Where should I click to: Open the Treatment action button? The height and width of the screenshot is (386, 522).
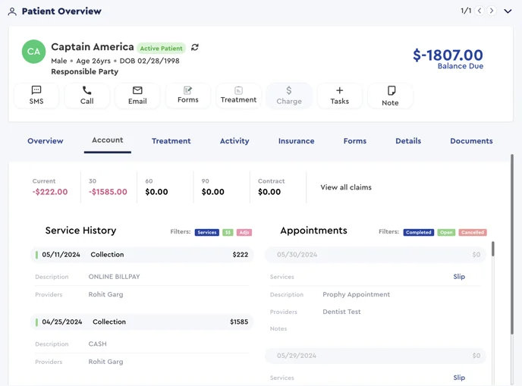tap(239, 96)
